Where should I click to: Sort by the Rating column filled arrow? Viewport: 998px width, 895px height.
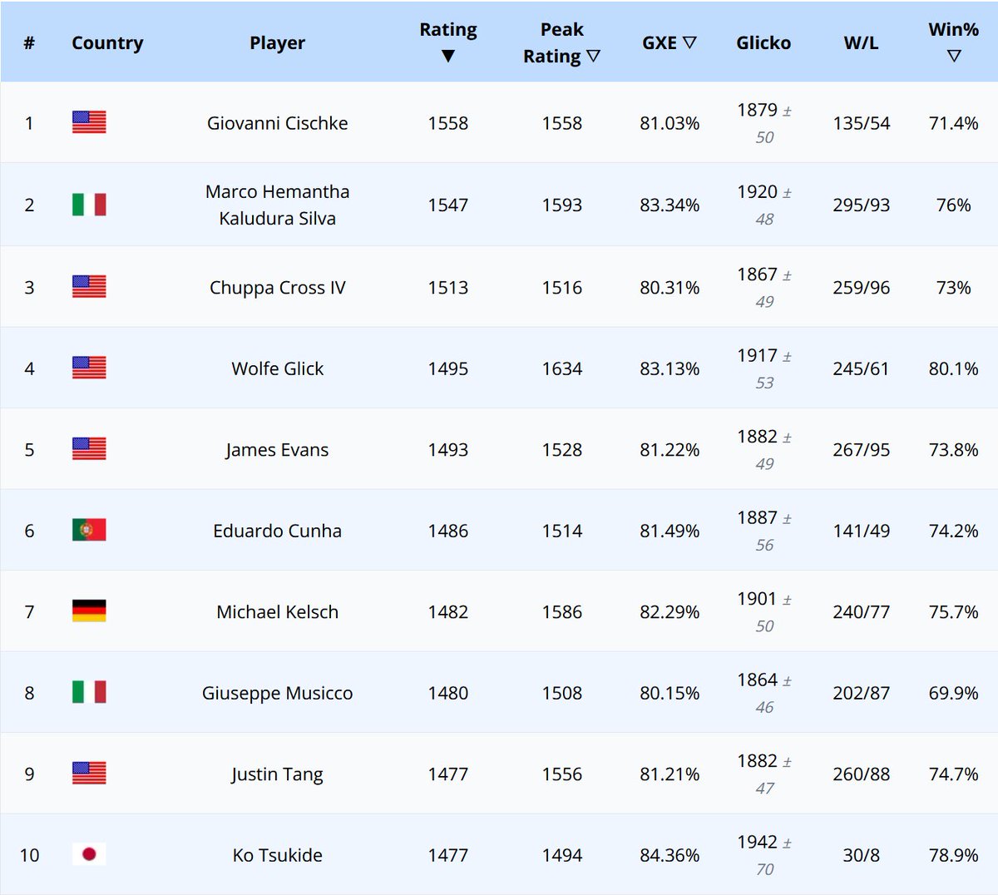(448, 57)
